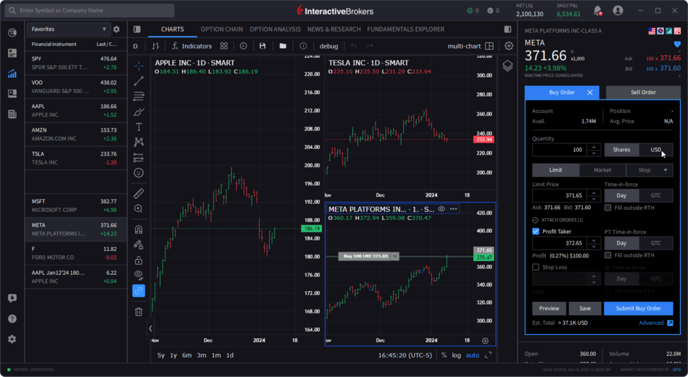The height and width of the screenshot is (377, 688).
Task: Select the brush drawing tool
Action: [x=138, y=112]
